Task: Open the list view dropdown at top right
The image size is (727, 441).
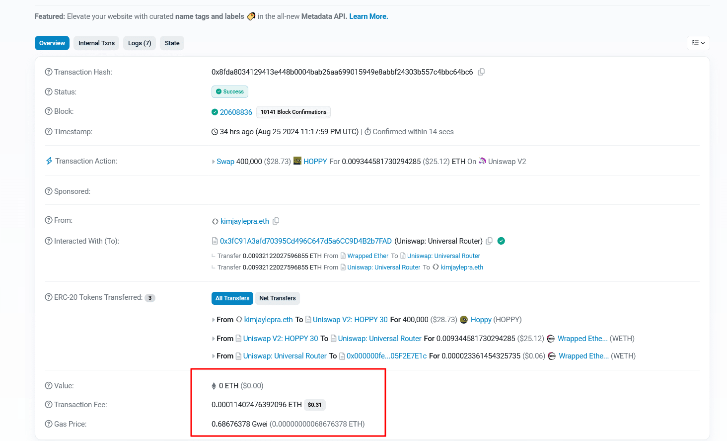Action: coord(698,43)
